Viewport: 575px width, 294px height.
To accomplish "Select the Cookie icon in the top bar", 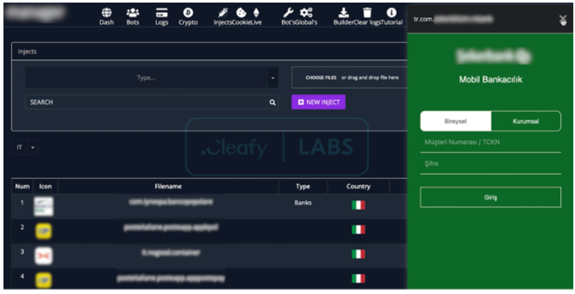I will tap(241, 13).
